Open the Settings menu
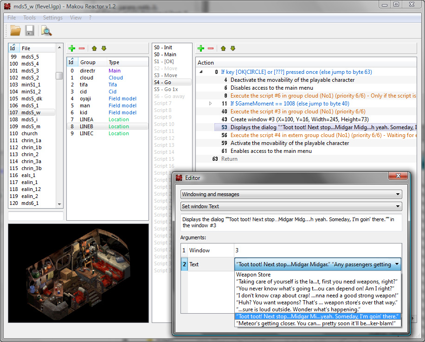Viewport: 425px width, 342px height. pos(53,18)
